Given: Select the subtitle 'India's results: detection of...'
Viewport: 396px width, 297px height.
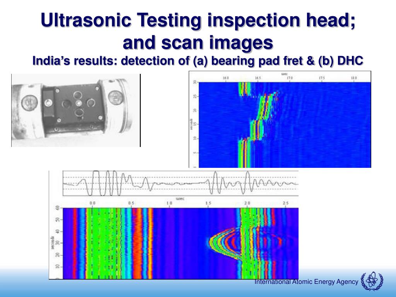Looking at the screenshot, I should pyautogui.click(x=198, y=61).
